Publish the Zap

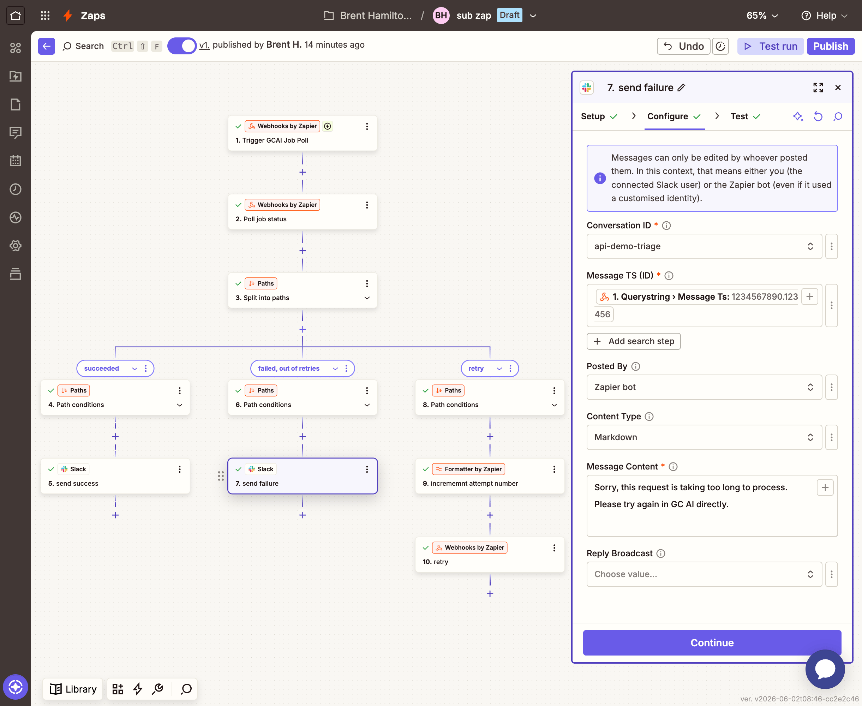(831, 46)
